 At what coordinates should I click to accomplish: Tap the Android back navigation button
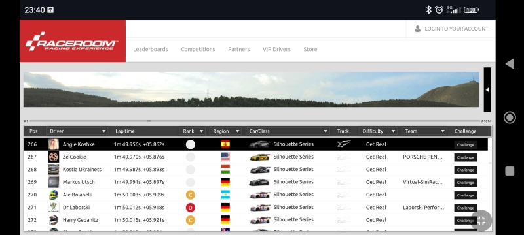(x=510, y=63)
